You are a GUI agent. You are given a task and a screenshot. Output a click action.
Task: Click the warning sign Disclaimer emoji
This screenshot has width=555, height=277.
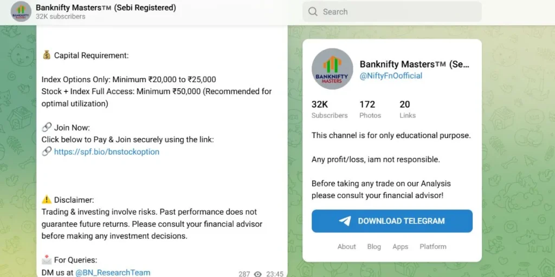tap(47, 200)
